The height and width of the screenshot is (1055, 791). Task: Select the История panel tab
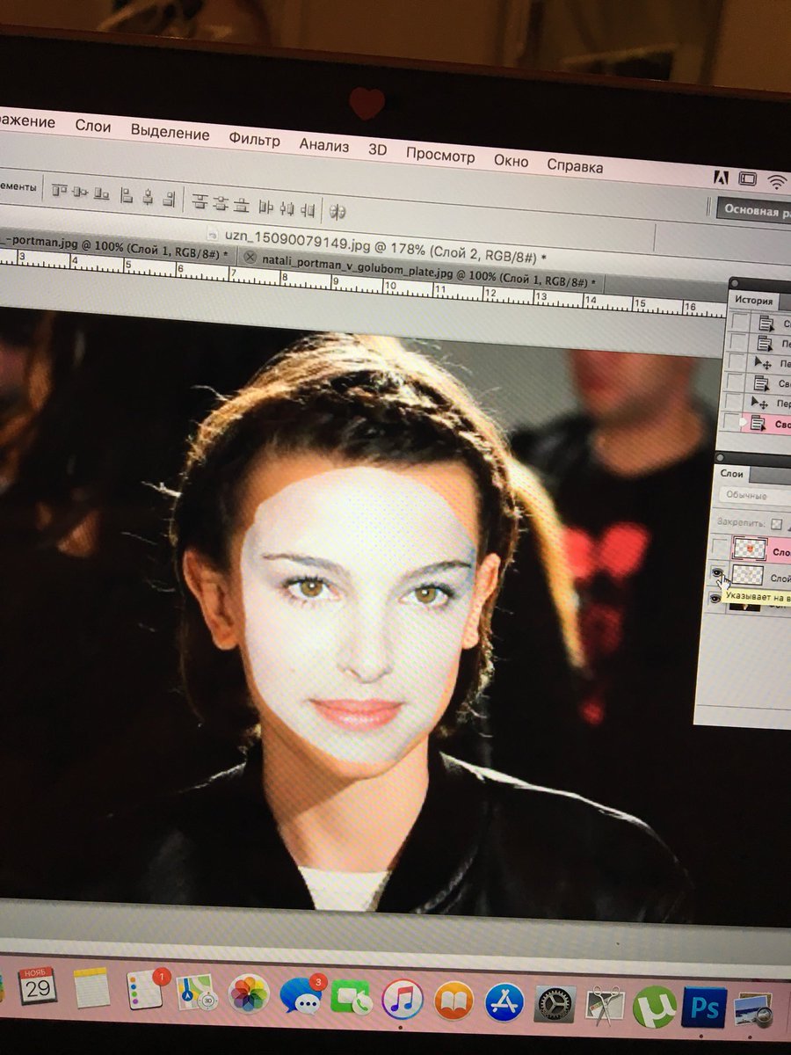pos(753,301)
